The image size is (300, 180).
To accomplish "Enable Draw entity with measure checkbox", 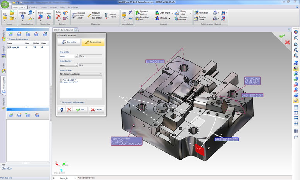I will (x=61, y=102).
